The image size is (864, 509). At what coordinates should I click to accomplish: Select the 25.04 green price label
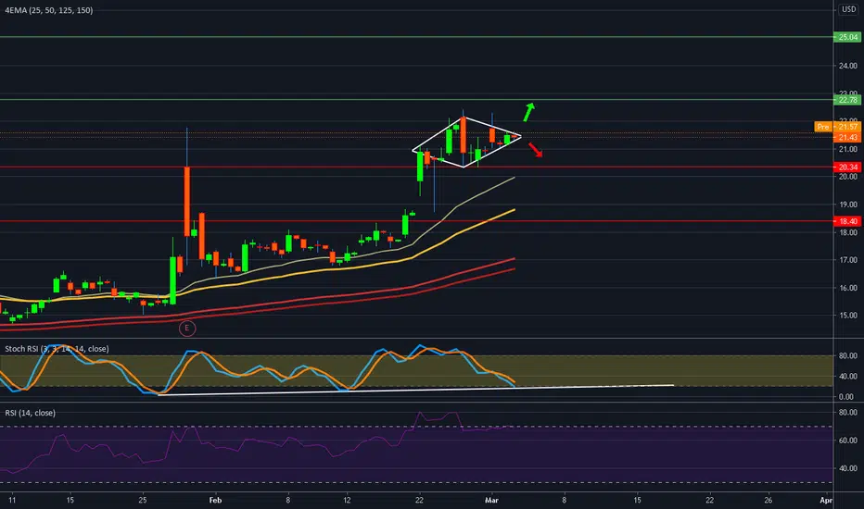tap(847, 37)
